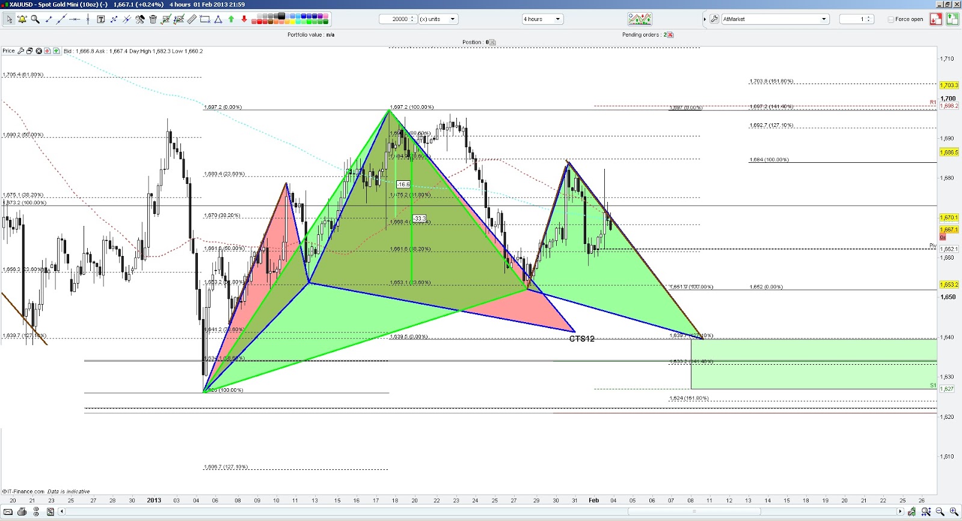The height and width of the screenshot is (521, 962).
Task: Open order settings wrench beside AtMarket
Action: pyautogui.click(x=714, y=19)
